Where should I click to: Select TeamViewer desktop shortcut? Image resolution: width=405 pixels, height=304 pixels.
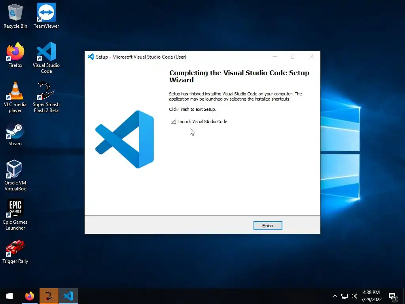(x=46, y=16)
